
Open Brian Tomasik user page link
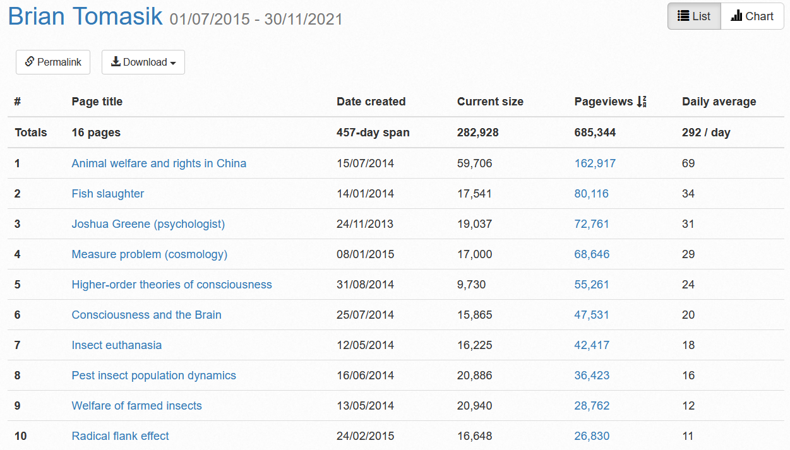85,16
